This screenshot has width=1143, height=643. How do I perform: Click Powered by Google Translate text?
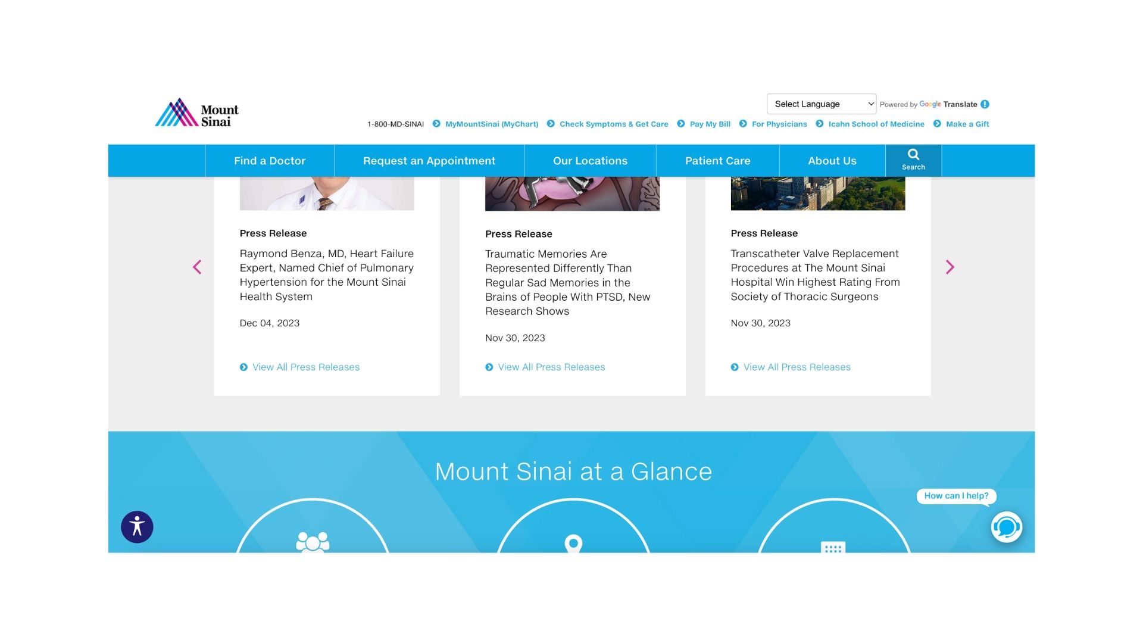(929, 104)
